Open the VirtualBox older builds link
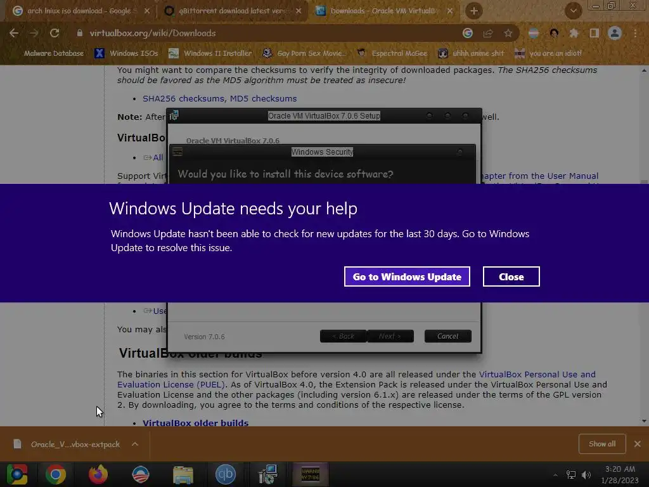649x487 pixels. (x=195, y=423)
